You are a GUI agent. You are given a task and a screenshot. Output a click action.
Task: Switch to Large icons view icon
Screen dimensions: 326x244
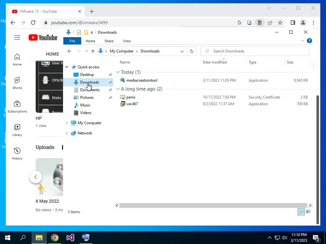[x=308, y=212]
